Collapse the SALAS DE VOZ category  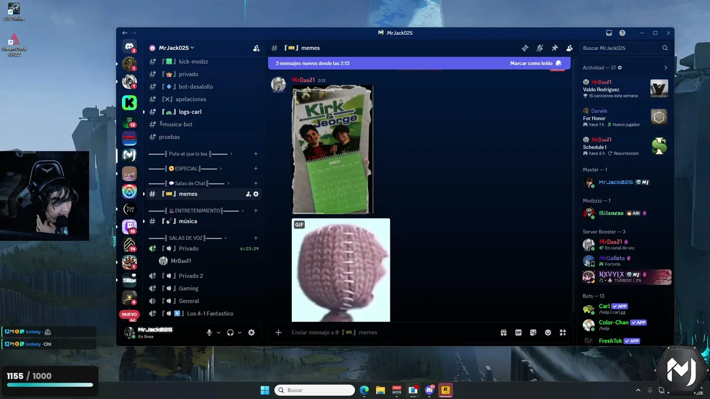pyautogui.click(x=188, y=238)
